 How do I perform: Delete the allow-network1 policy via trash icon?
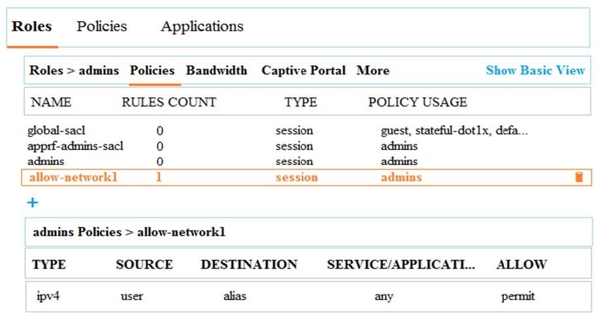578,177
